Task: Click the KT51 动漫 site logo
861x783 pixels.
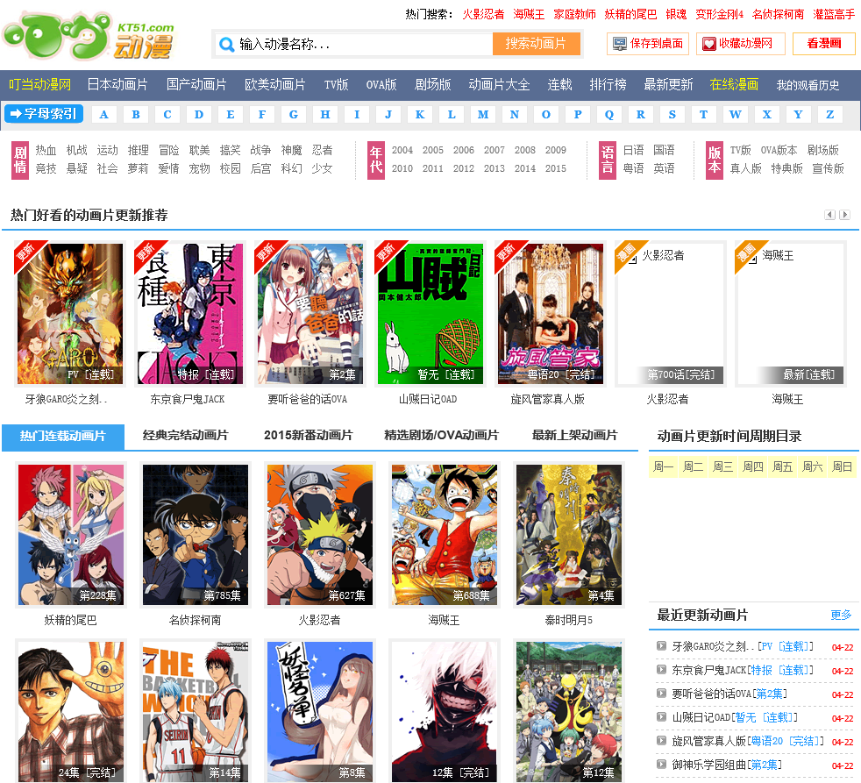Action: click(89, 37)
